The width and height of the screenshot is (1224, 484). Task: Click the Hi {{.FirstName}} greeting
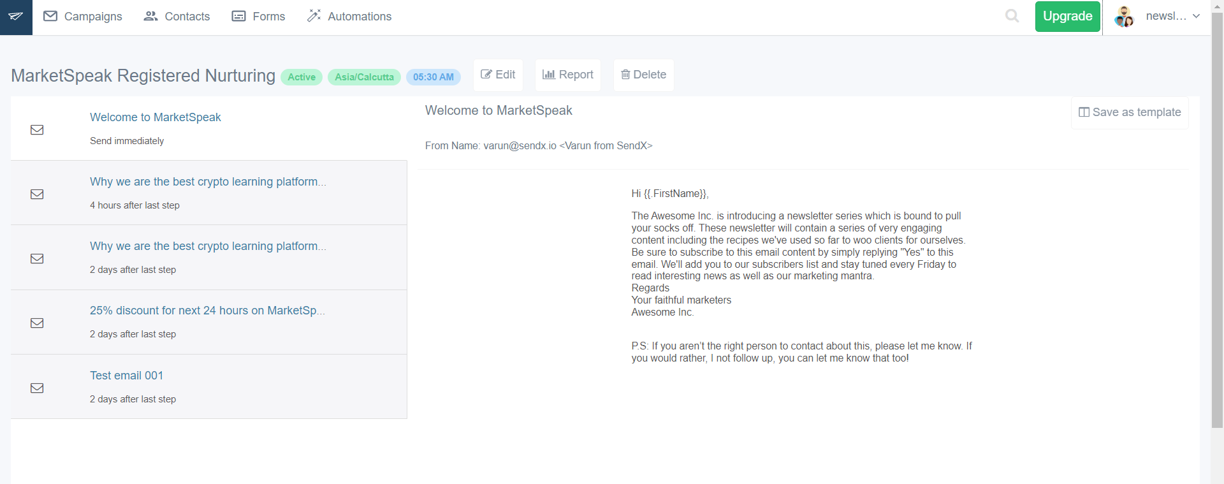click(670, 194)
